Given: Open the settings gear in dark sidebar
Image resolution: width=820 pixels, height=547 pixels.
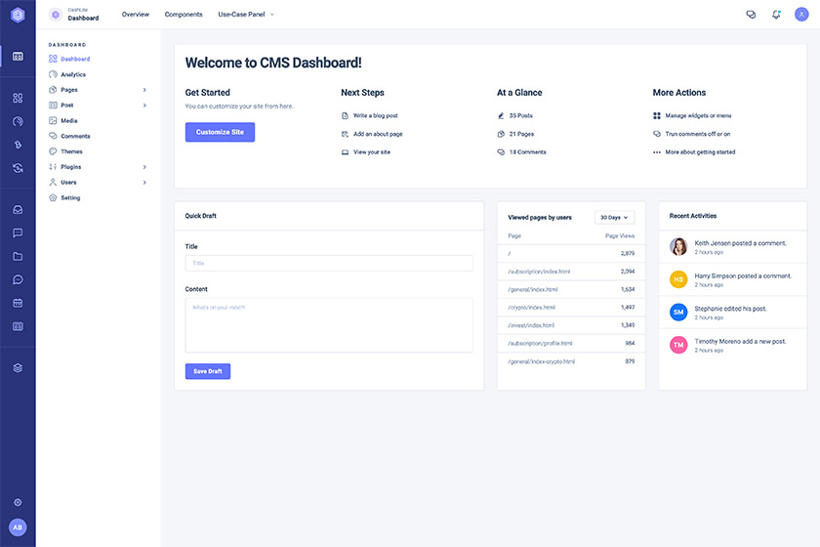Looking at the screenshot, I should [x=18, y=502].
